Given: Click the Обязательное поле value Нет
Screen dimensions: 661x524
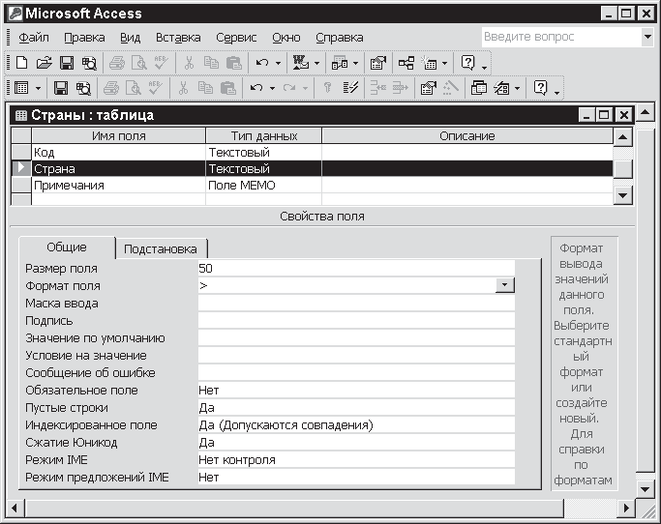Looking at the screenshot, I should (356, 390).
